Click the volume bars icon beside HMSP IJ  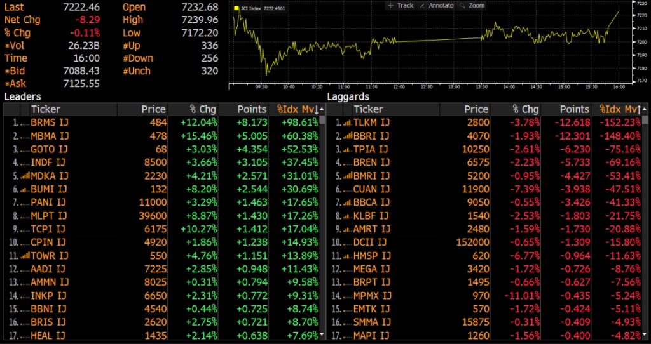point(347,256)
